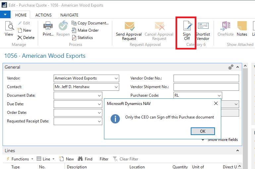Click the View magnifier icon

click(x=9, y=26)
